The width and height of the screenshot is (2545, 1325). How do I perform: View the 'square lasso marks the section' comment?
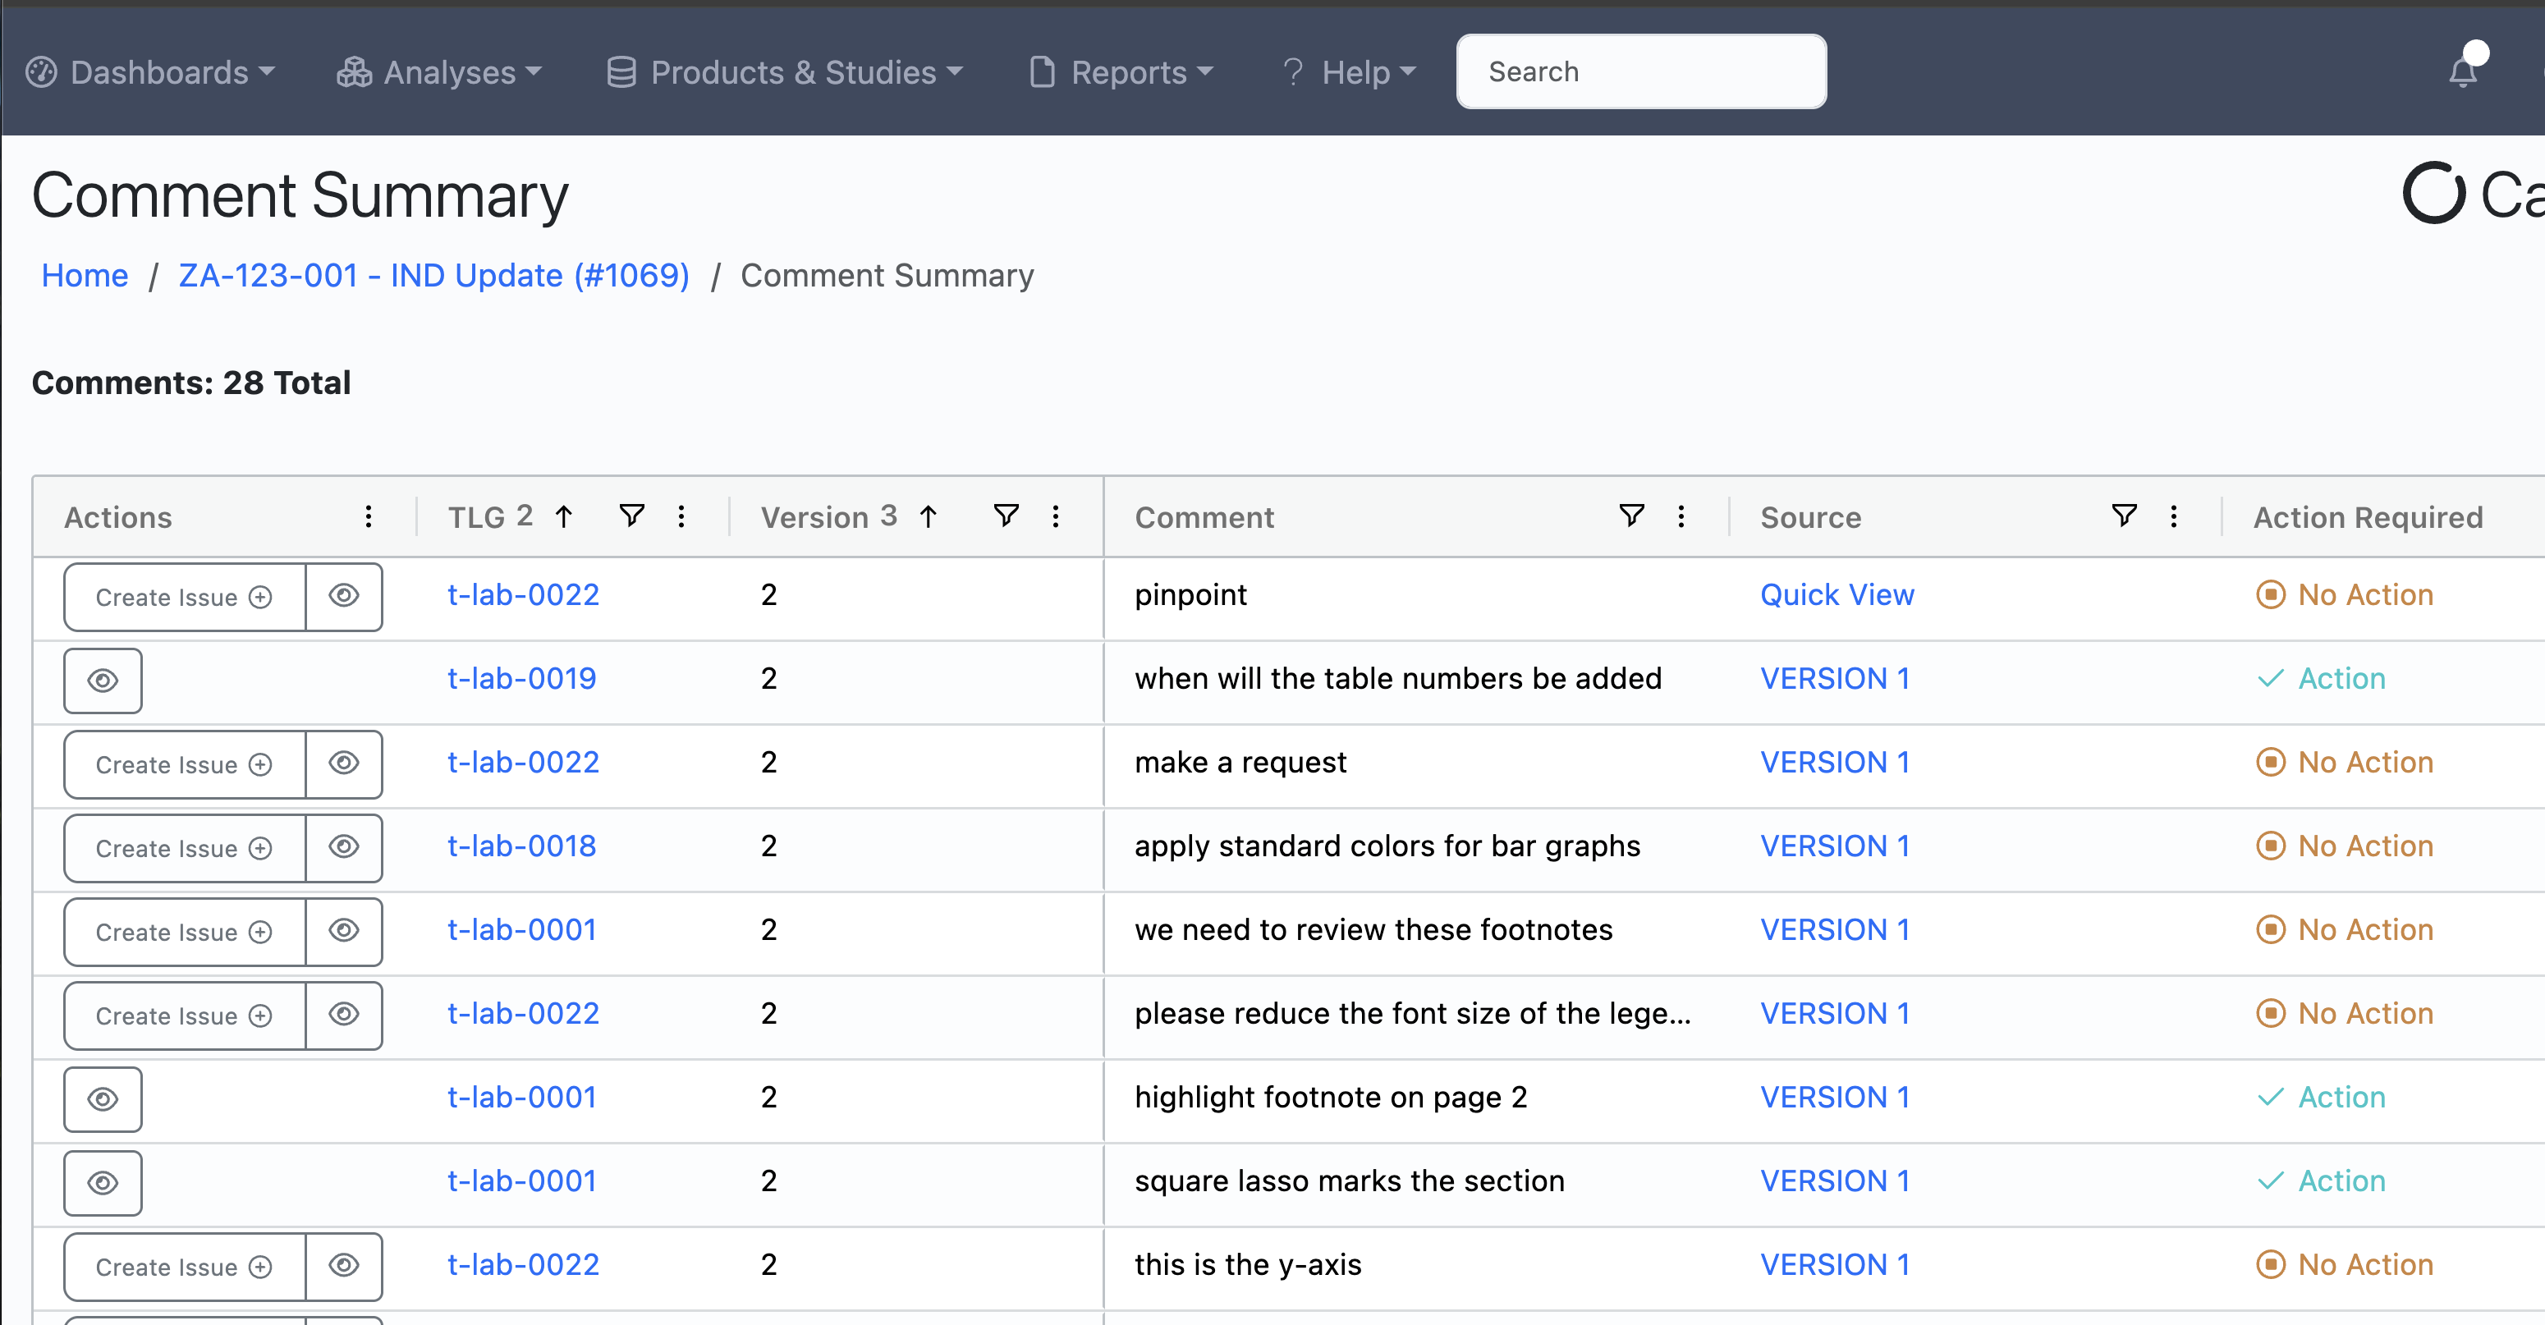[103, 1184]
